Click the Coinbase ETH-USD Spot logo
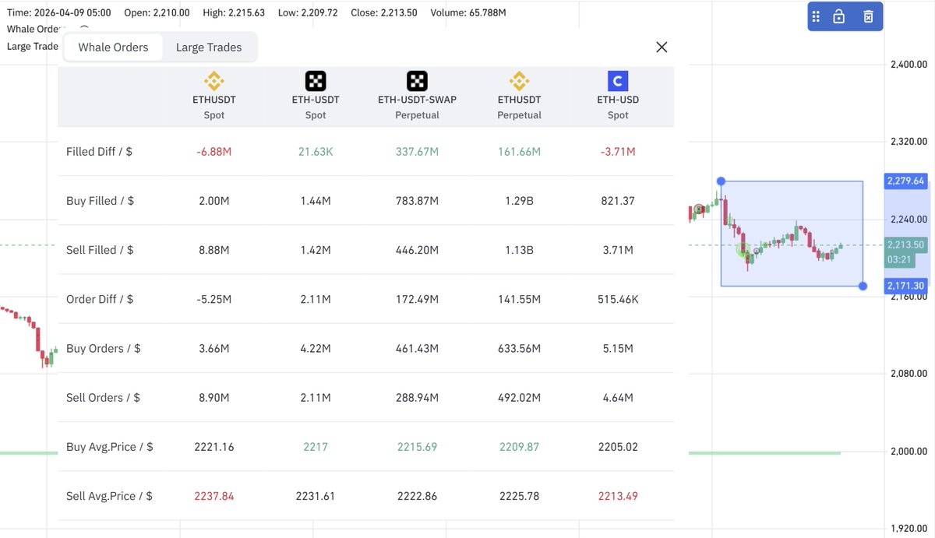The height and width of the screenshot is (538, 935). tap(618, 81)
